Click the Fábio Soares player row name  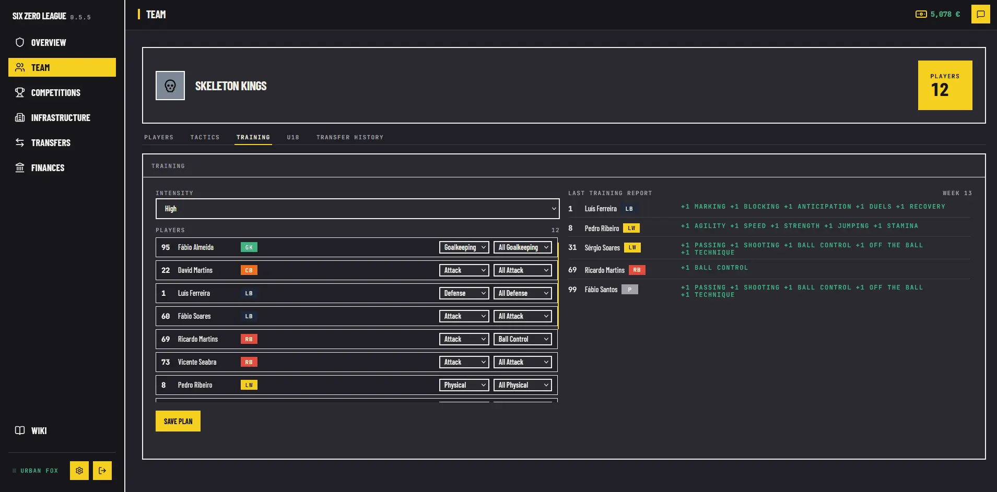[x=194, y=316]
